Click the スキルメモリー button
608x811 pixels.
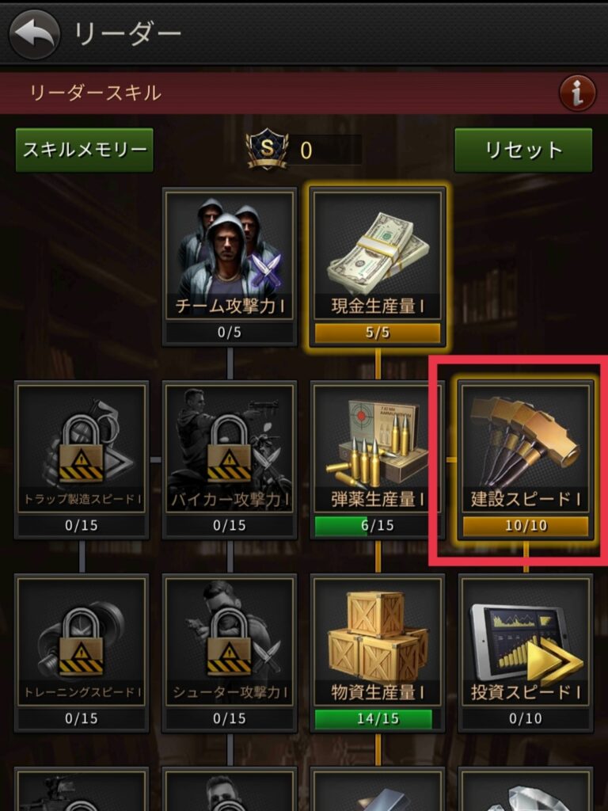click(85, 150)
